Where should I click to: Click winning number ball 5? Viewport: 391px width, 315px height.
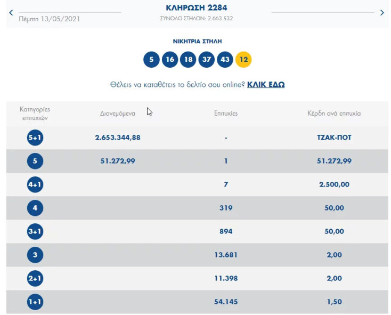[x=151, y=60]
